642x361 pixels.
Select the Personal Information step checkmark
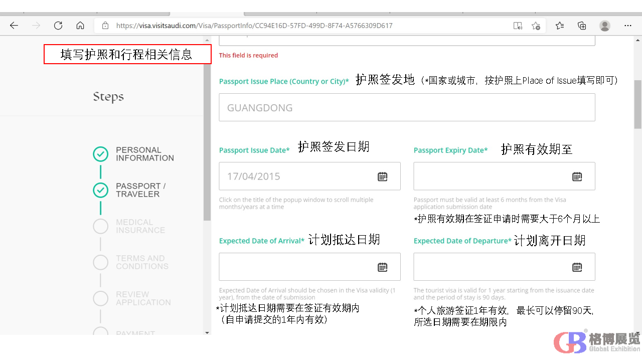[x=101, y=154]
